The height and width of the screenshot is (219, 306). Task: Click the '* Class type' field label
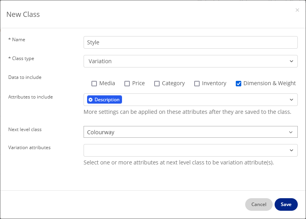point(21,58)
